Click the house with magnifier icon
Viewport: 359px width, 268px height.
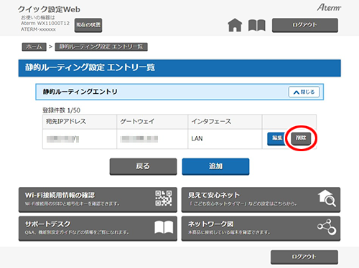point(327,198)
